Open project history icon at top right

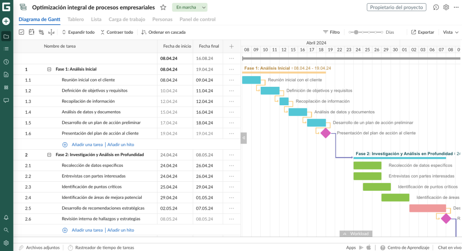[x=436, y=7]
